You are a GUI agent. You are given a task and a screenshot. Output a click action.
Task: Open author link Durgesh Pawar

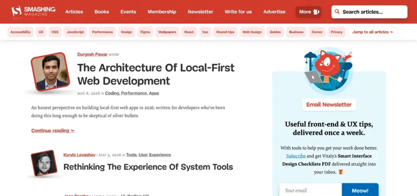pos(92,54)
